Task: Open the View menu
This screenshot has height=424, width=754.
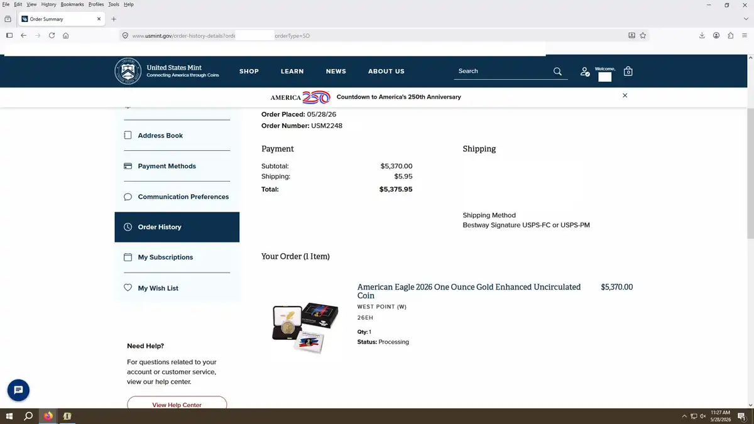Action: 31,4
